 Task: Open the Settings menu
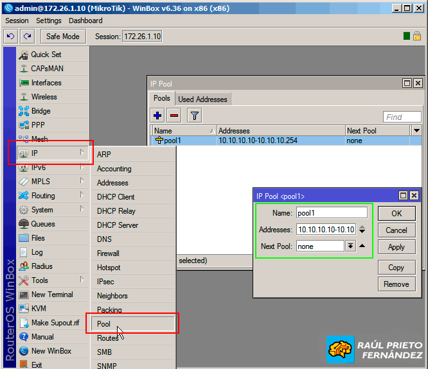49,21
